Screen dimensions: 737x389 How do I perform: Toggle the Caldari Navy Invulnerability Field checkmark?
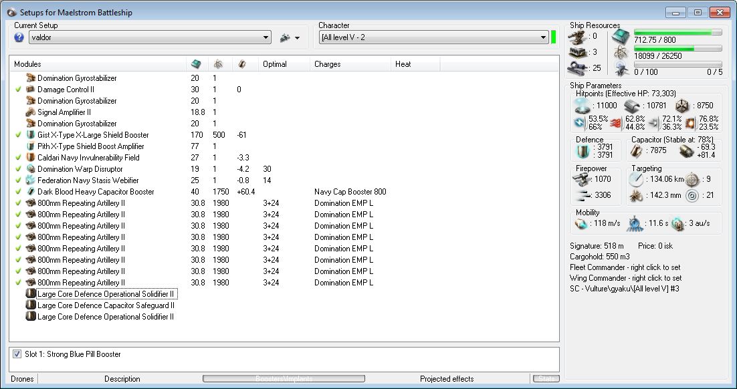(x=18, y=158)
